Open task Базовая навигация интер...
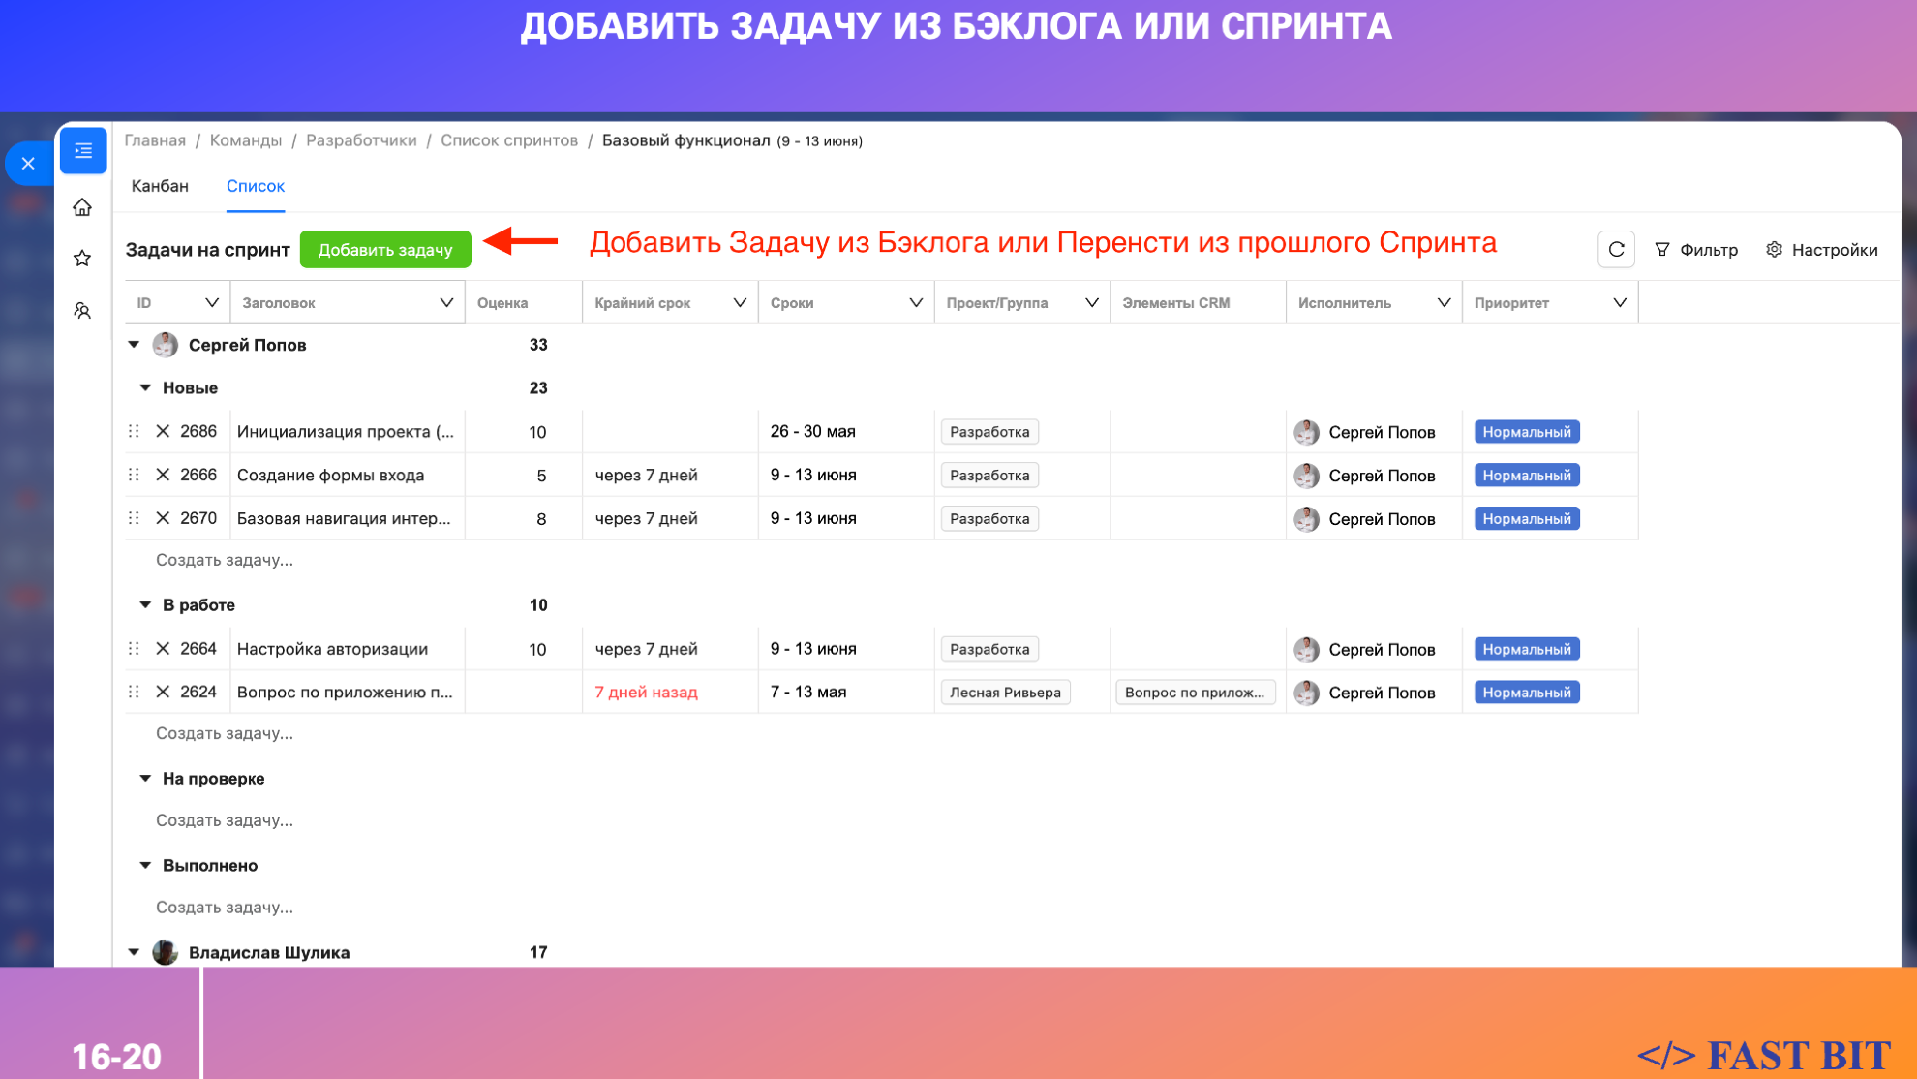 pyautogui.click(x=344, y=519)
